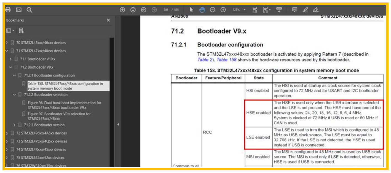Add a comment with the sticky note icon
Image resolution: width=391 pixels, height=173 pixels.
coord(295,10)
